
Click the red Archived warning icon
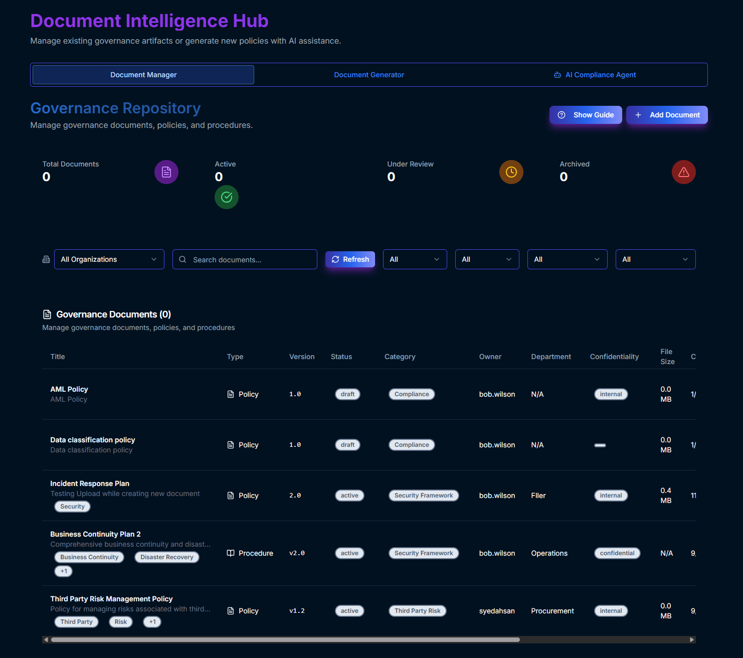[x=684, y=172]
